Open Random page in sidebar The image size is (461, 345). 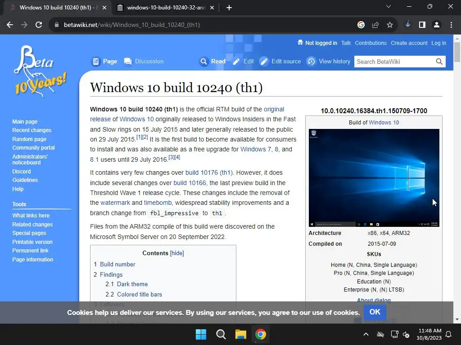click(29, 139)
